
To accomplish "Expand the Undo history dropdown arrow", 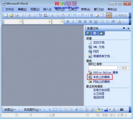I will tap(78, 15).
